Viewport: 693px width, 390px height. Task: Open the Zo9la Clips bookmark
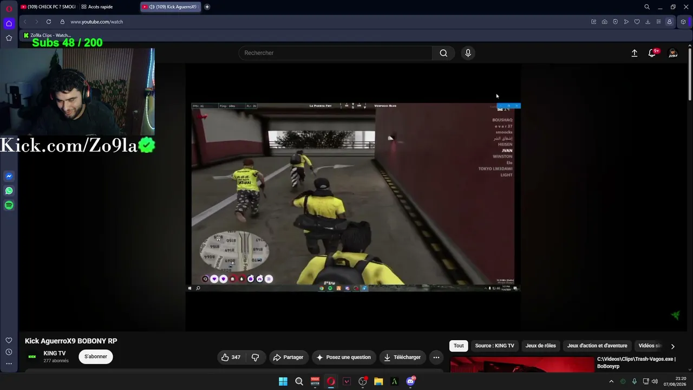[x=48, y=35]
